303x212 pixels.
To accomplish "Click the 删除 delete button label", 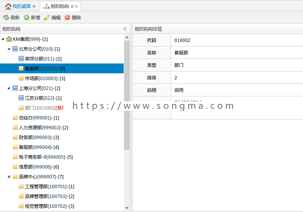I will [x=76, y=17].
